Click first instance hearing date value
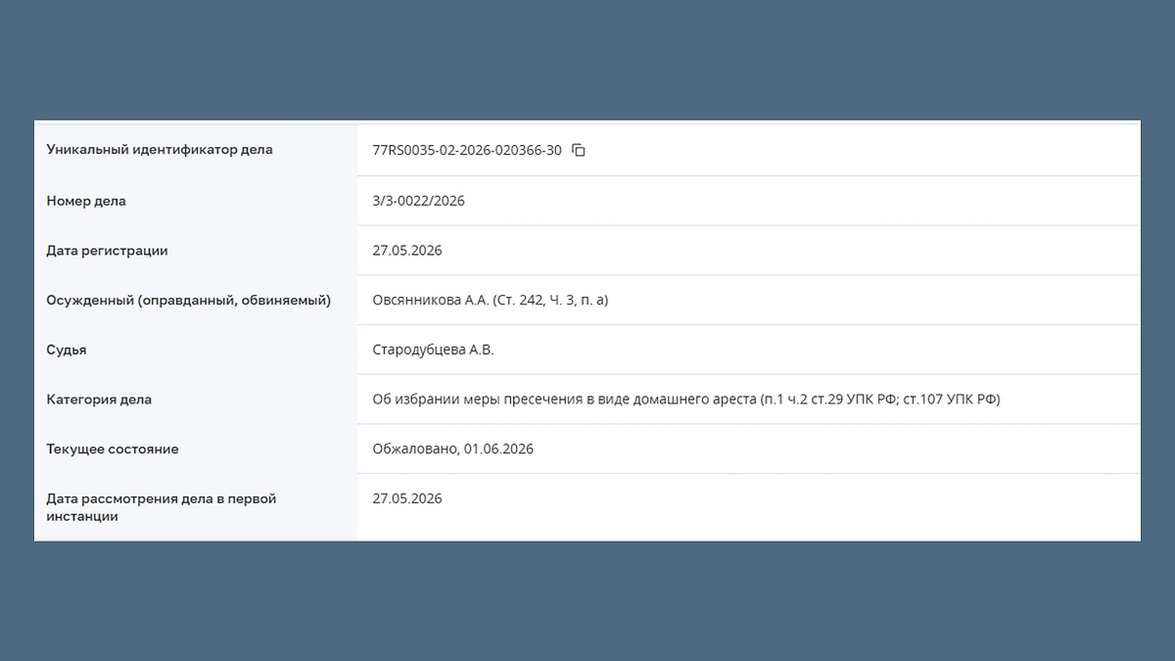This screenshot has width=1175, height=661. click(407, 498)
